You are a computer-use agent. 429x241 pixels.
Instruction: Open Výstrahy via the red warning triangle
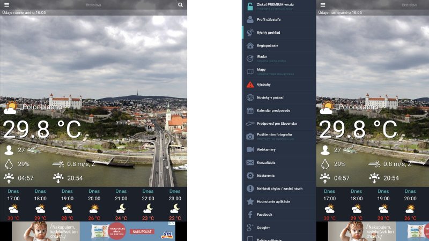coord(250,85)
